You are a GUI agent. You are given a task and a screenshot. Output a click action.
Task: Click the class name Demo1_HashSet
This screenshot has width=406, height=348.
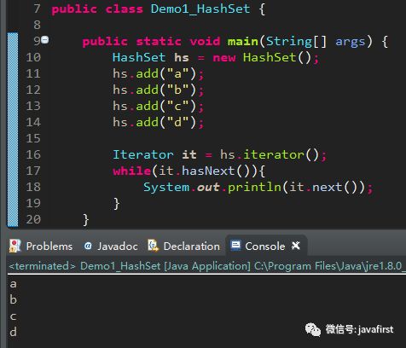200,9
